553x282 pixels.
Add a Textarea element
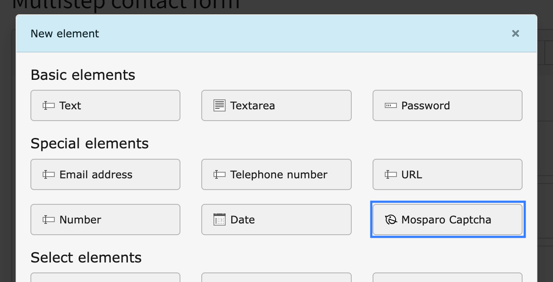pyautogui.click(x=276, y=105)
